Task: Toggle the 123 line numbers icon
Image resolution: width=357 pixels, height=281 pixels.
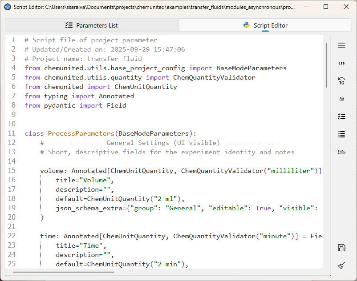Action: point(341,64)
